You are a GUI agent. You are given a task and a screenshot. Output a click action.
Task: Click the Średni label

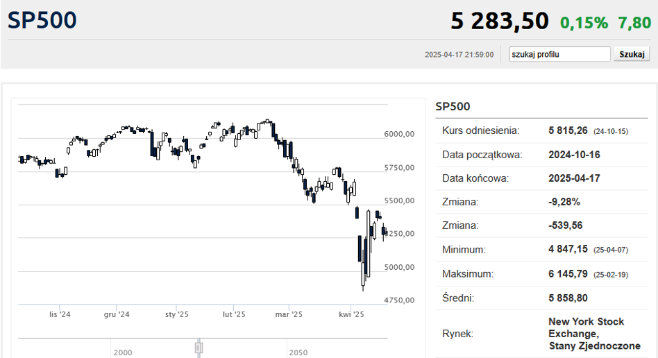(458, 298)
